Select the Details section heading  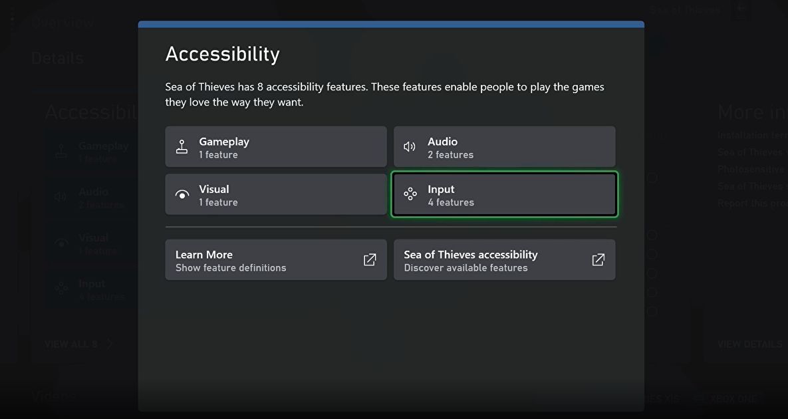tap(57, 58)
